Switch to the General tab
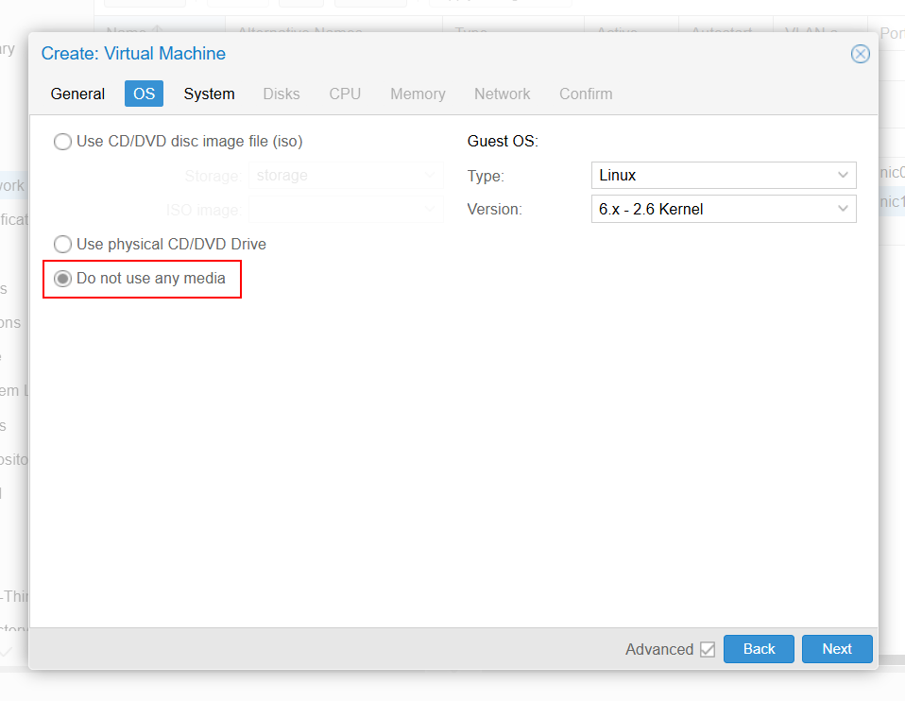 click(x=77, y=94)
